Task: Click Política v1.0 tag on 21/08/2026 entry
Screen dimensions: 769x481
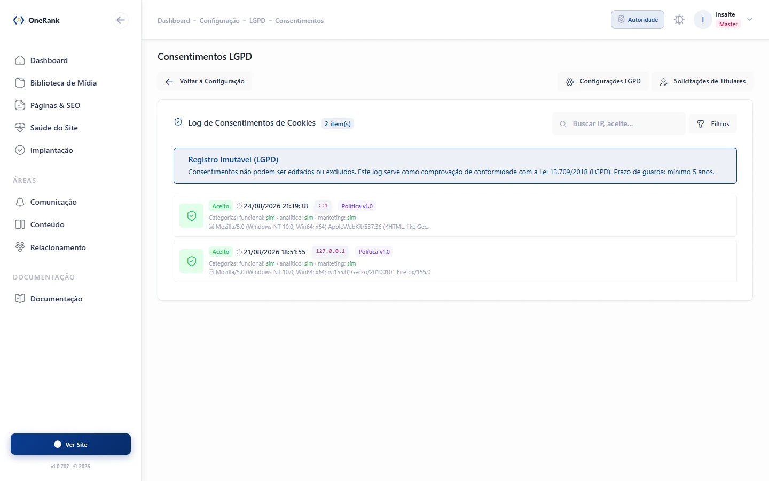Action: [x=374, y=252]
